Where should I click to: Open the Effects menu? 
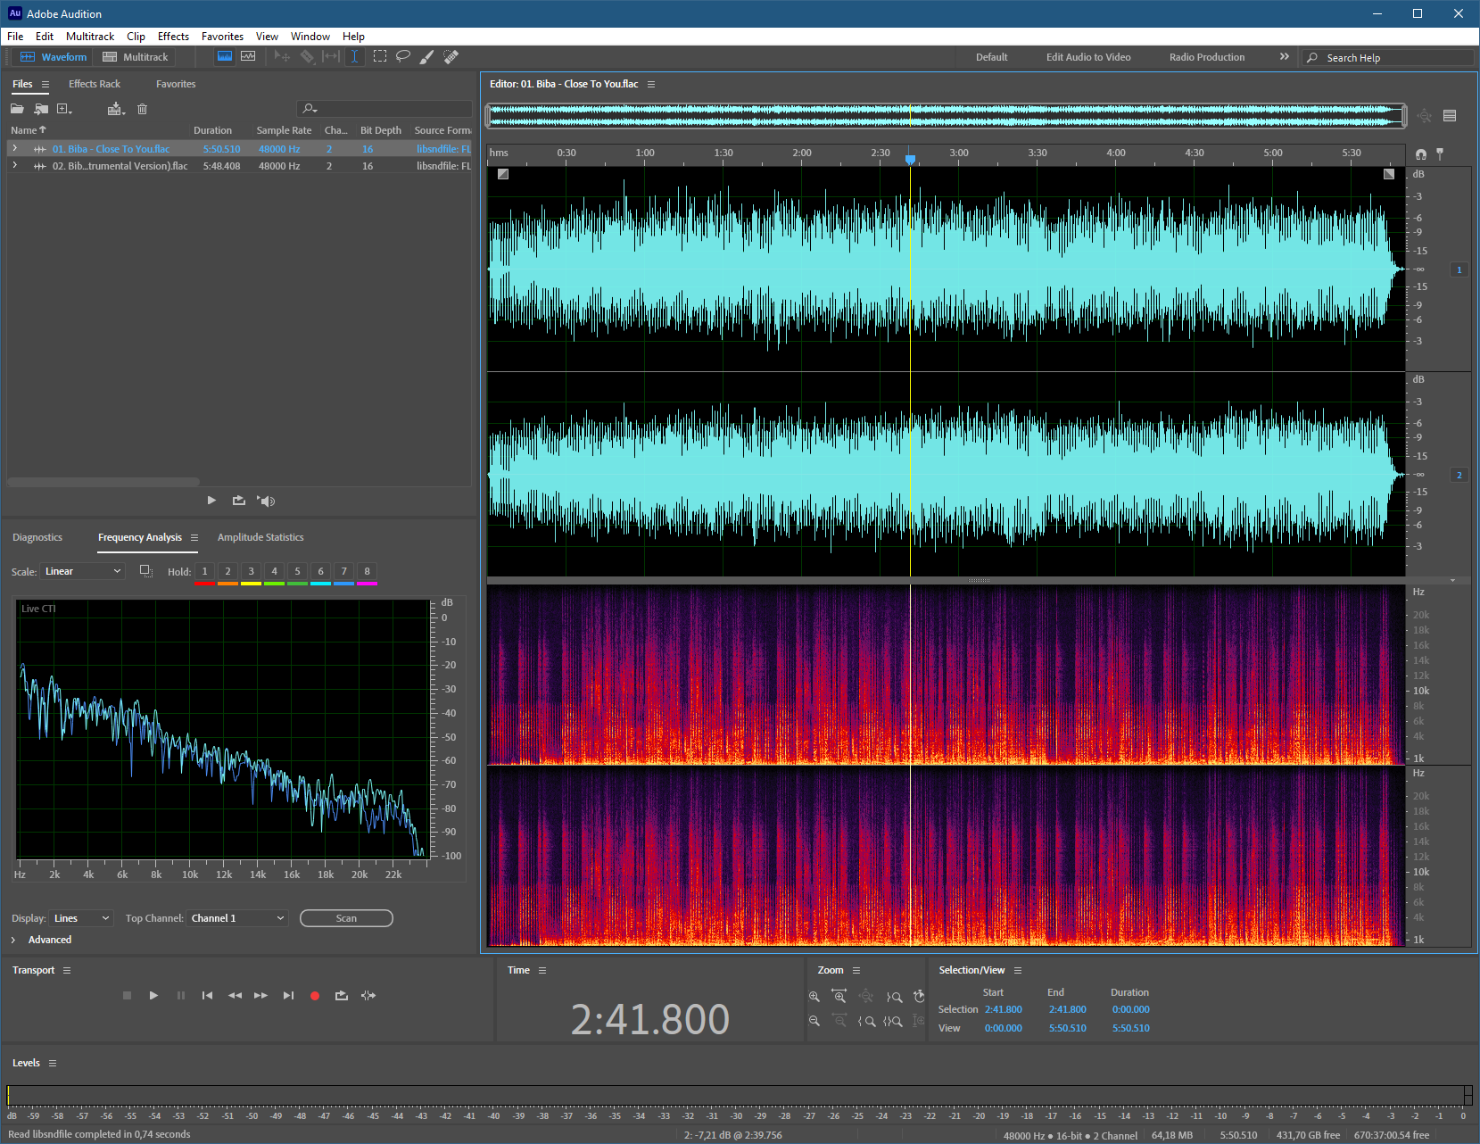pyautogui.click(x=173, y=37)
